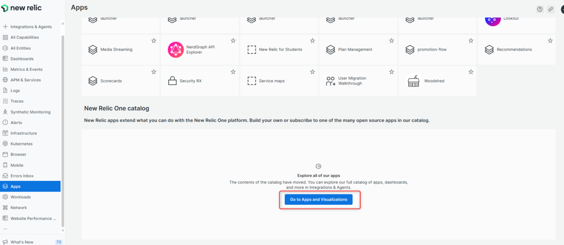Open Integrations & Agents in sidebar
The height and width of the screenshot is (245, 564).
tap(31, 27)
